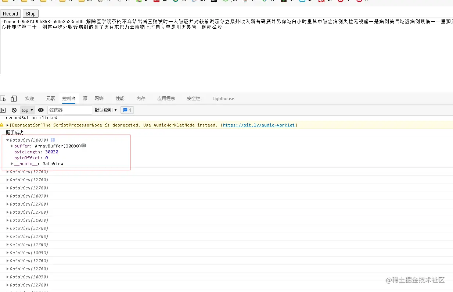Collapse the expanded DataView(30030) object
Image resolution: width=453 pixels, height=292 pixels.
point(8,140)
